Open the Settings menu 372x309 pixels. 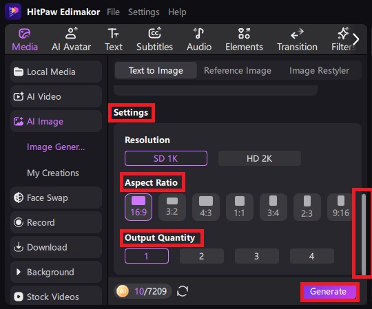144,12
